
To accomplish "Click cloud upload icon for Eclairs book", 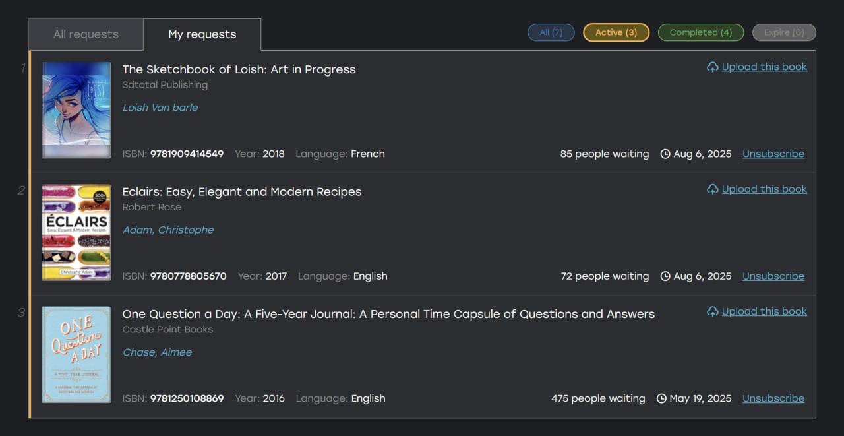I will pos(712,189).
